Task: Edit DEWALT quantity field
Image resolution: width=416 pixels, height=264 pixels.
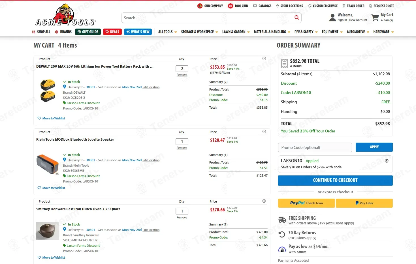Action: click(x=182, y=68)
